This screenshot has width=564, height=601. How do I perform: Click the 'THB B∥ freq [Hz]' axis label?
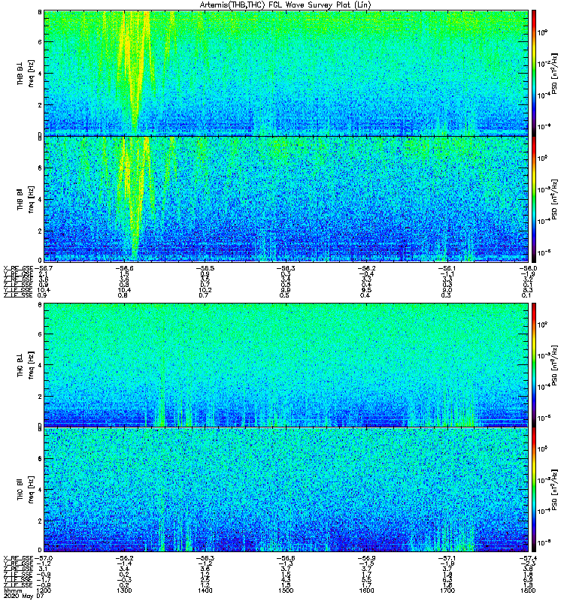tap(26, 199)
